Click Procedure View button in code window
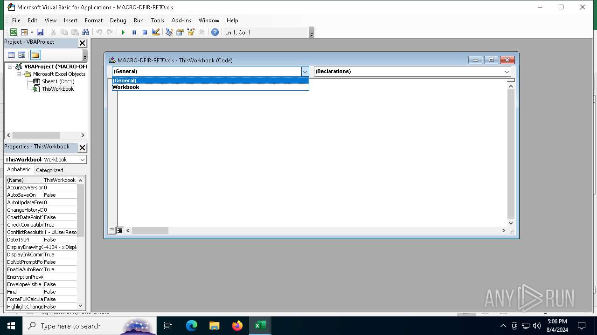Screen dimensions: 597x335 112,230
